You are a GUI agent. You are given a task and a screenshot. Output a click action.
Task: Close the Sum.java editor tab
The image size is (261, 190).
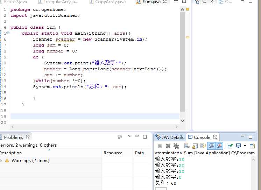pyautogui.click(x=165, y=2)
